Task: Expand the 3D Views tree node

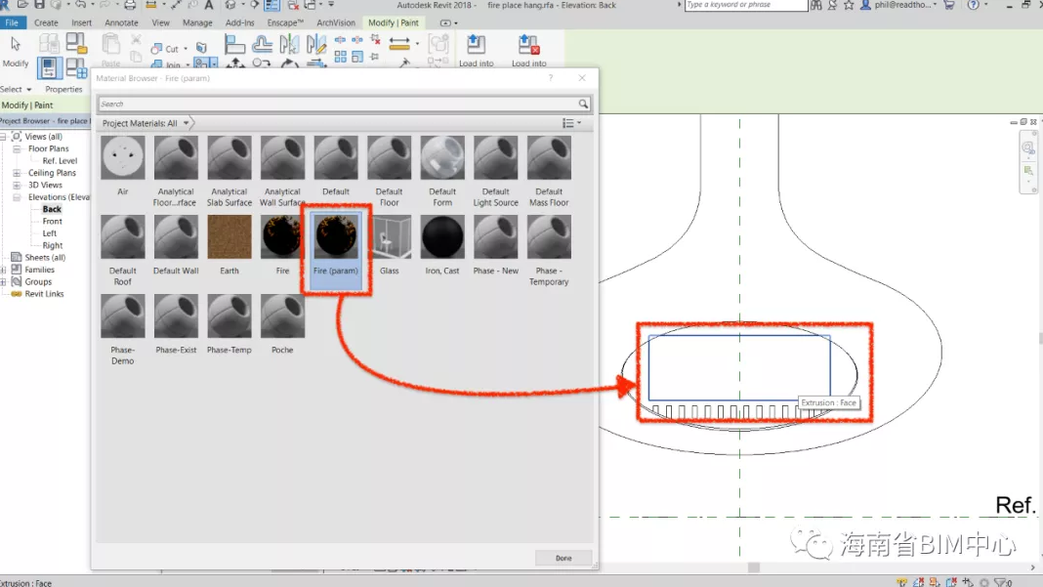Action: click(17, 185)
